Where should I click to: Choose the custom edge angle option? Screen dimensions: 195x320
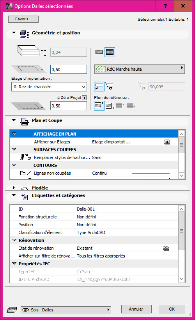(110, 86)
